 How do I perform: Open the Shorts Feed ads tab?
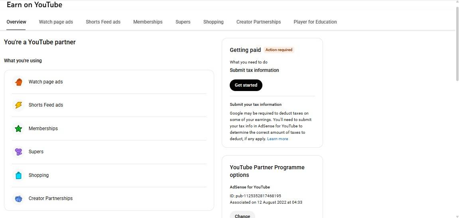click(x=103, y=22)
